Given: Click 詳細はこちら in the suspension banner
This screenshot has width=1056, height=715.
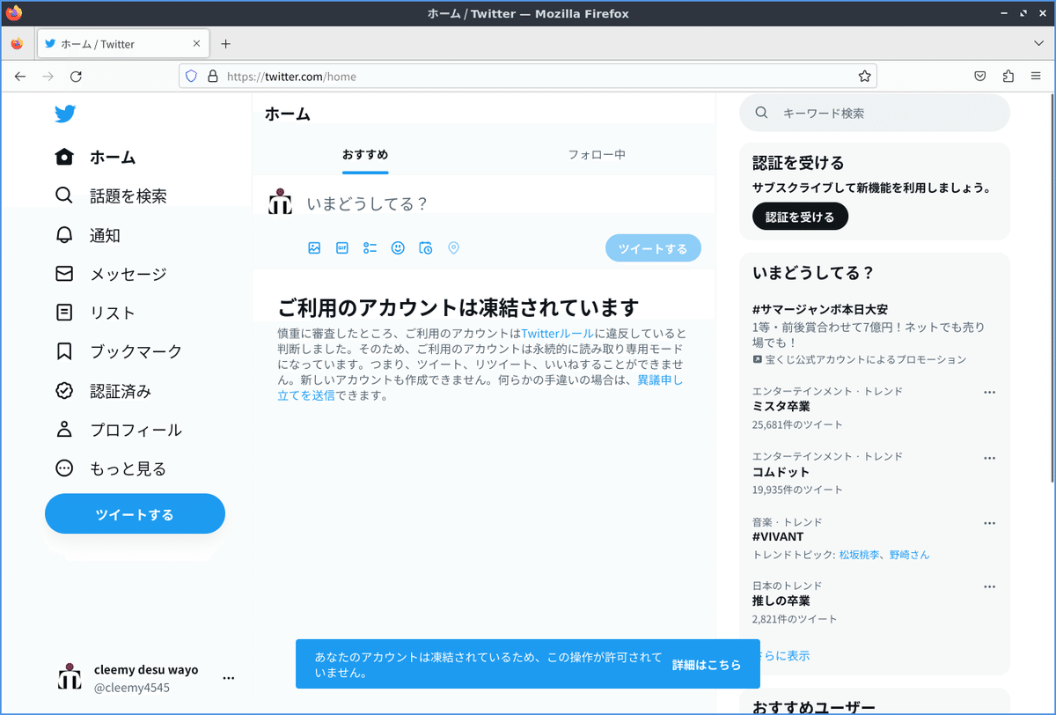Looking at the screenshot, I should (707, 665).
